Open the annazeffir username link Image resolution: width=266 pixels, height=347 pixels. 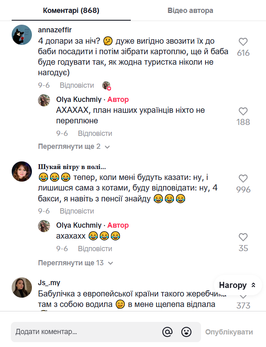point(54,30)
